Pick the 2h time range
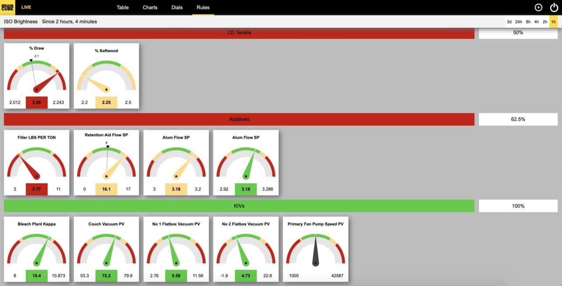Screen dimensions: 562x286 point(545,21)
